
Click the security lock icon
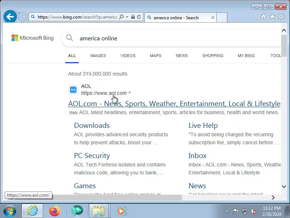click(x=133, y=17)
